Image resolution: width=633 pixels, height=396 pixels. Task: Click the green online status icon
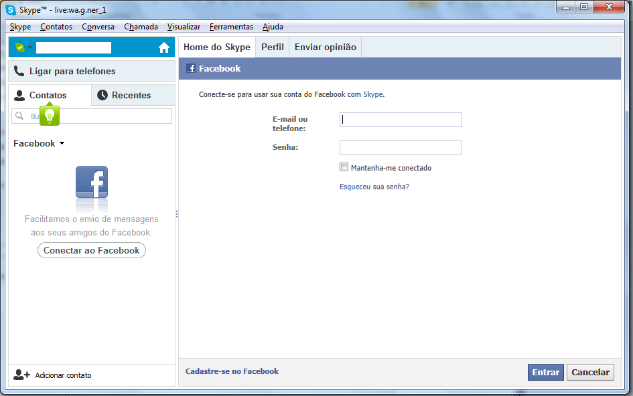point(19,47)
